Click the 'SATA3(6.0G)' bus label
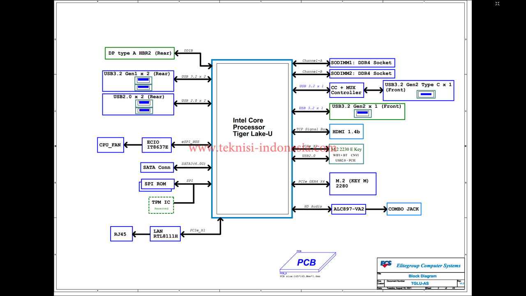Viewport: 526px width, 296px height. (193, 164)
